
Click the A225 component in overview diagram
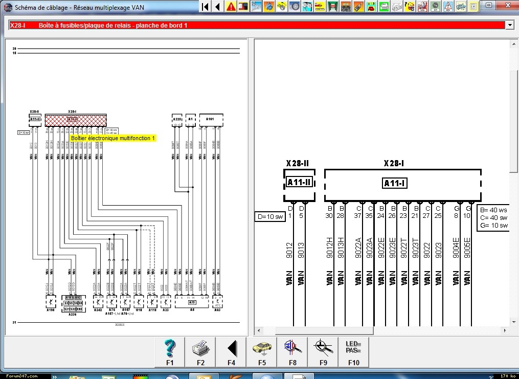point(177,120)
